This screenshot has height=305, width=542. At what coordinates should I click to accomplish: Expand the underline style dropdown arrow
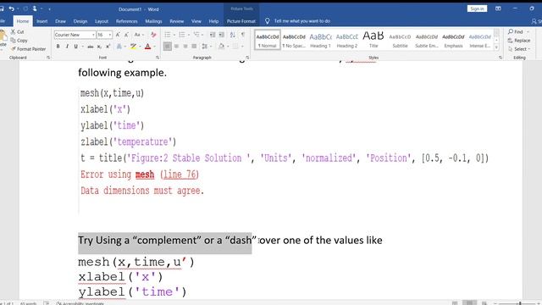pyautogui.click(x=82, y=47)
